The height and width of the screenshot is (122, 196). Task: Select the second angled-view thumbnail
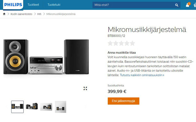click(x=32, y=107)
